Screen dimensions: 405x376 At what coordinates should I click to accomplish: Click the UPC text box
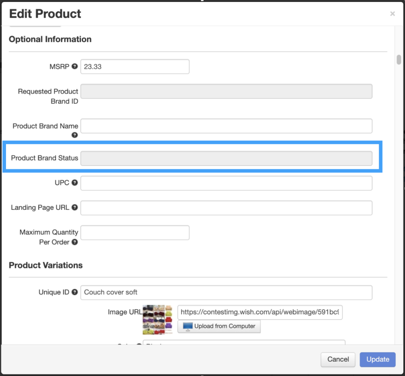pos(226,183)
